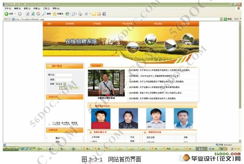
Task: Select the 首页 navigation tab
Action: click(50, 24)
